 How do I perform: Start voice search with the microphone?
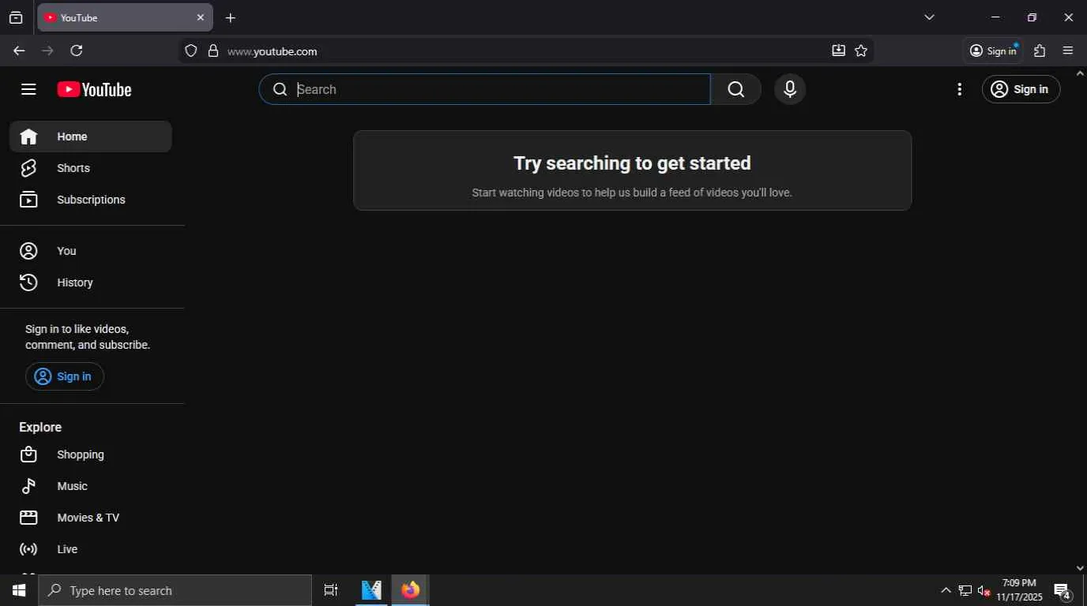click(x=790, y=89)
